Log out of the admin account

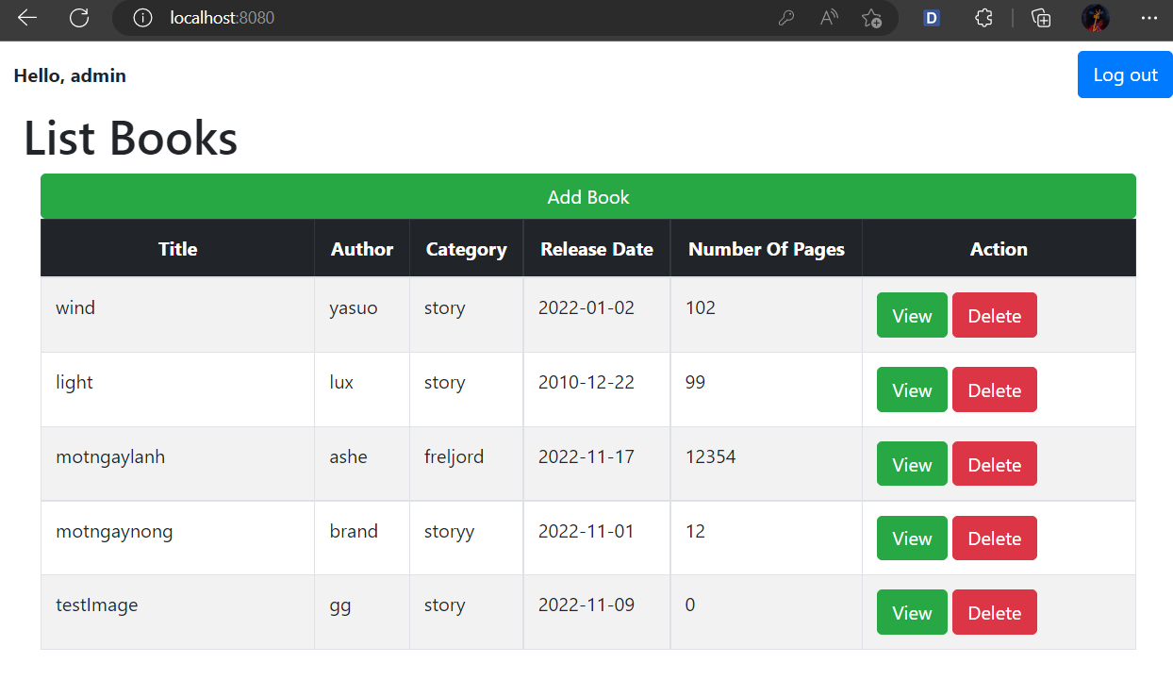tap(1124, 74)
